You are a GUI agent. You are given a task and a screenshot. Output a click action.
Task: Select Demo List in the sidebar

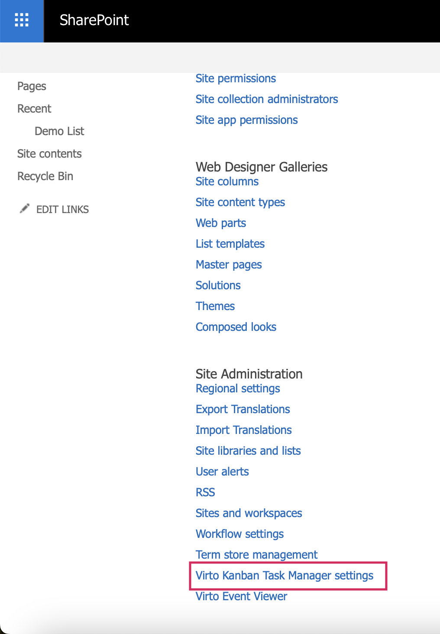pyautogui.click(x=59, y=131)
